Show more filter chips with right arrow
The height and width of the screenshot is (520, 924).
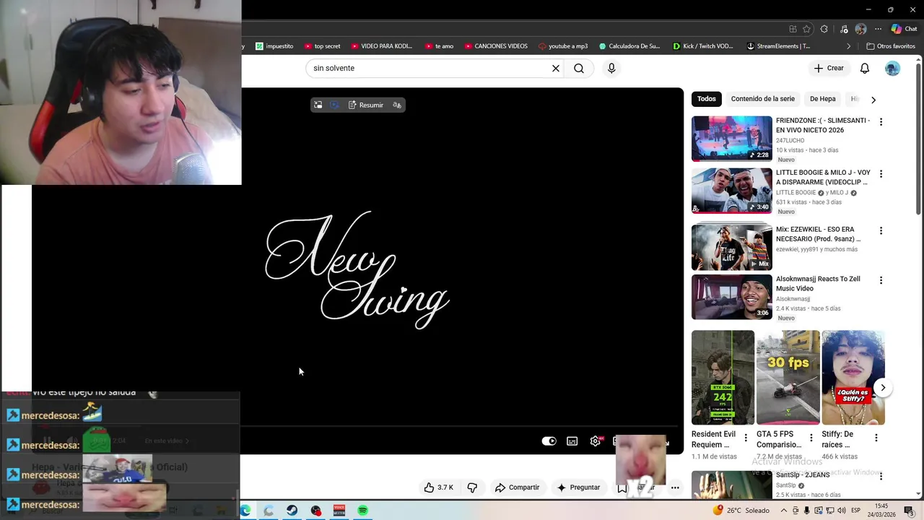tap(873, 100)
